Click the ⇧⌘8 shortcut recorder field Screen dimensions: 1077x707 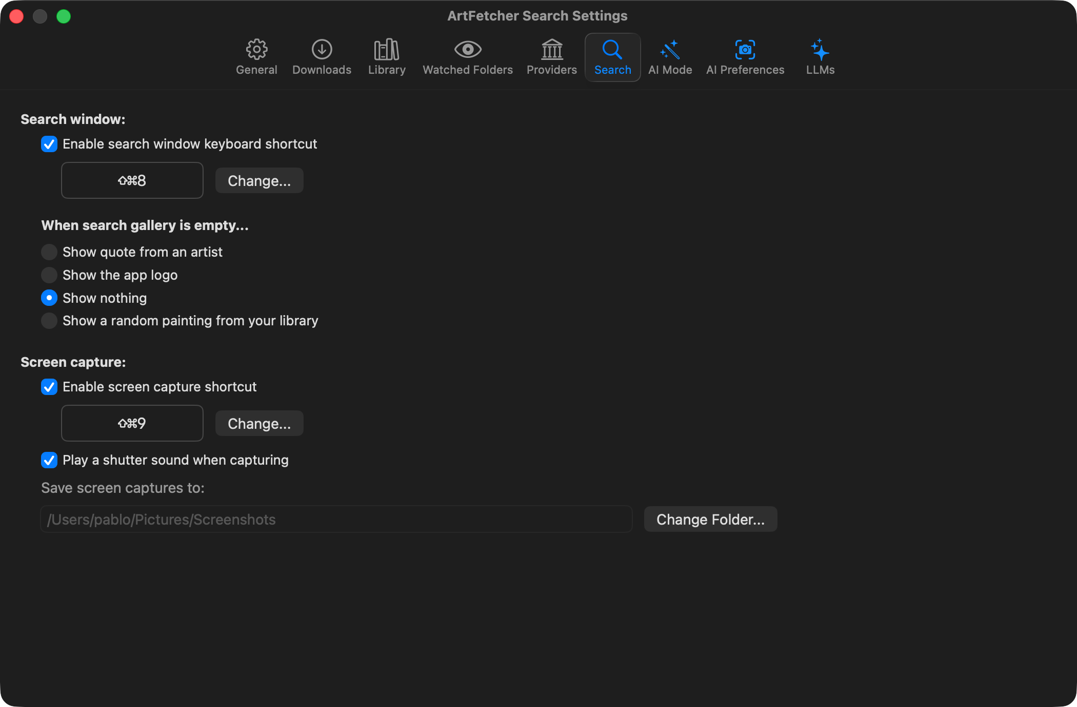pos(132,180)
